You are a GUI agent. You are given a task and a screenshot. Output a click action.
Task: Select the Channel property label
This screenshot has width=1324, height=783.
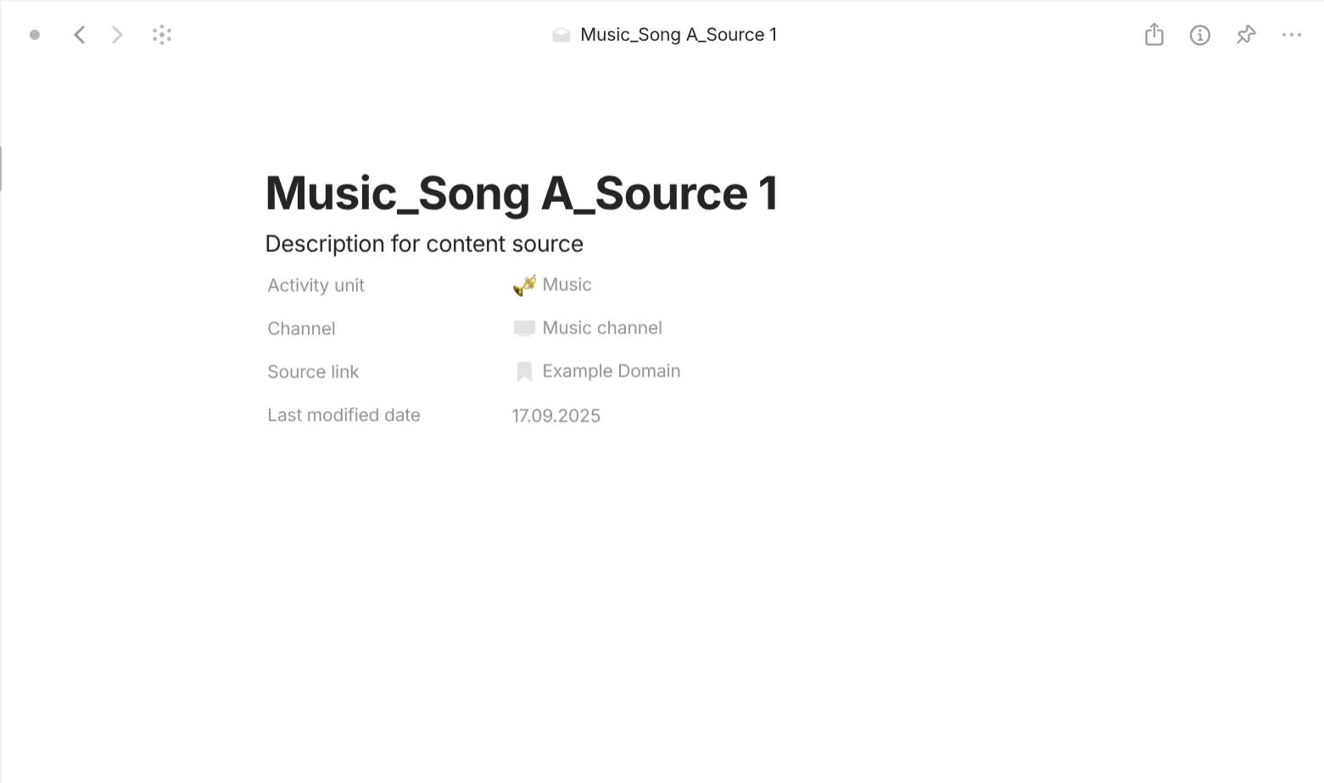[301, 329]
